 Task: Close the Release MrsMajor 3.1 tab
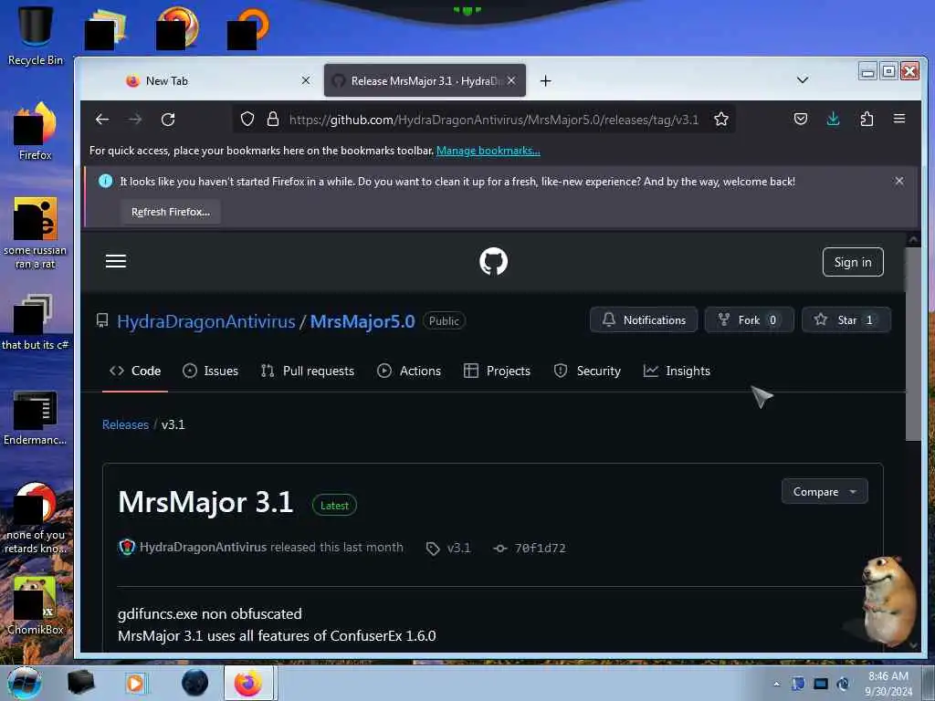tap(511, 80)
